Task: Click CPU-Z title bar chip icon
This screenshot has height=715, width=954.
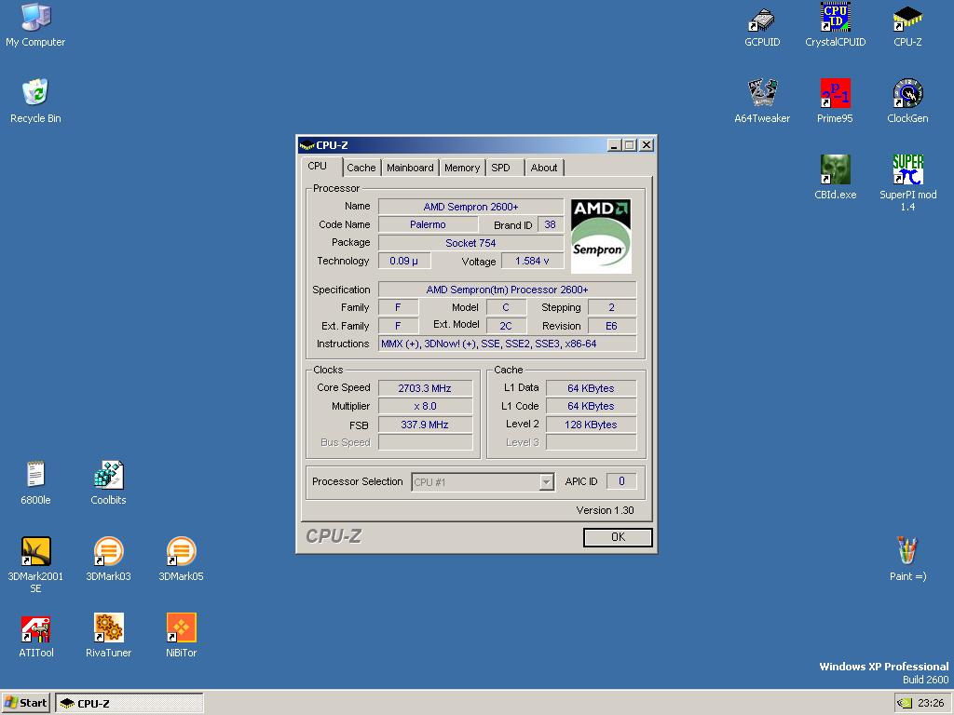Action: pyautogui.click(x=307, y=145)
